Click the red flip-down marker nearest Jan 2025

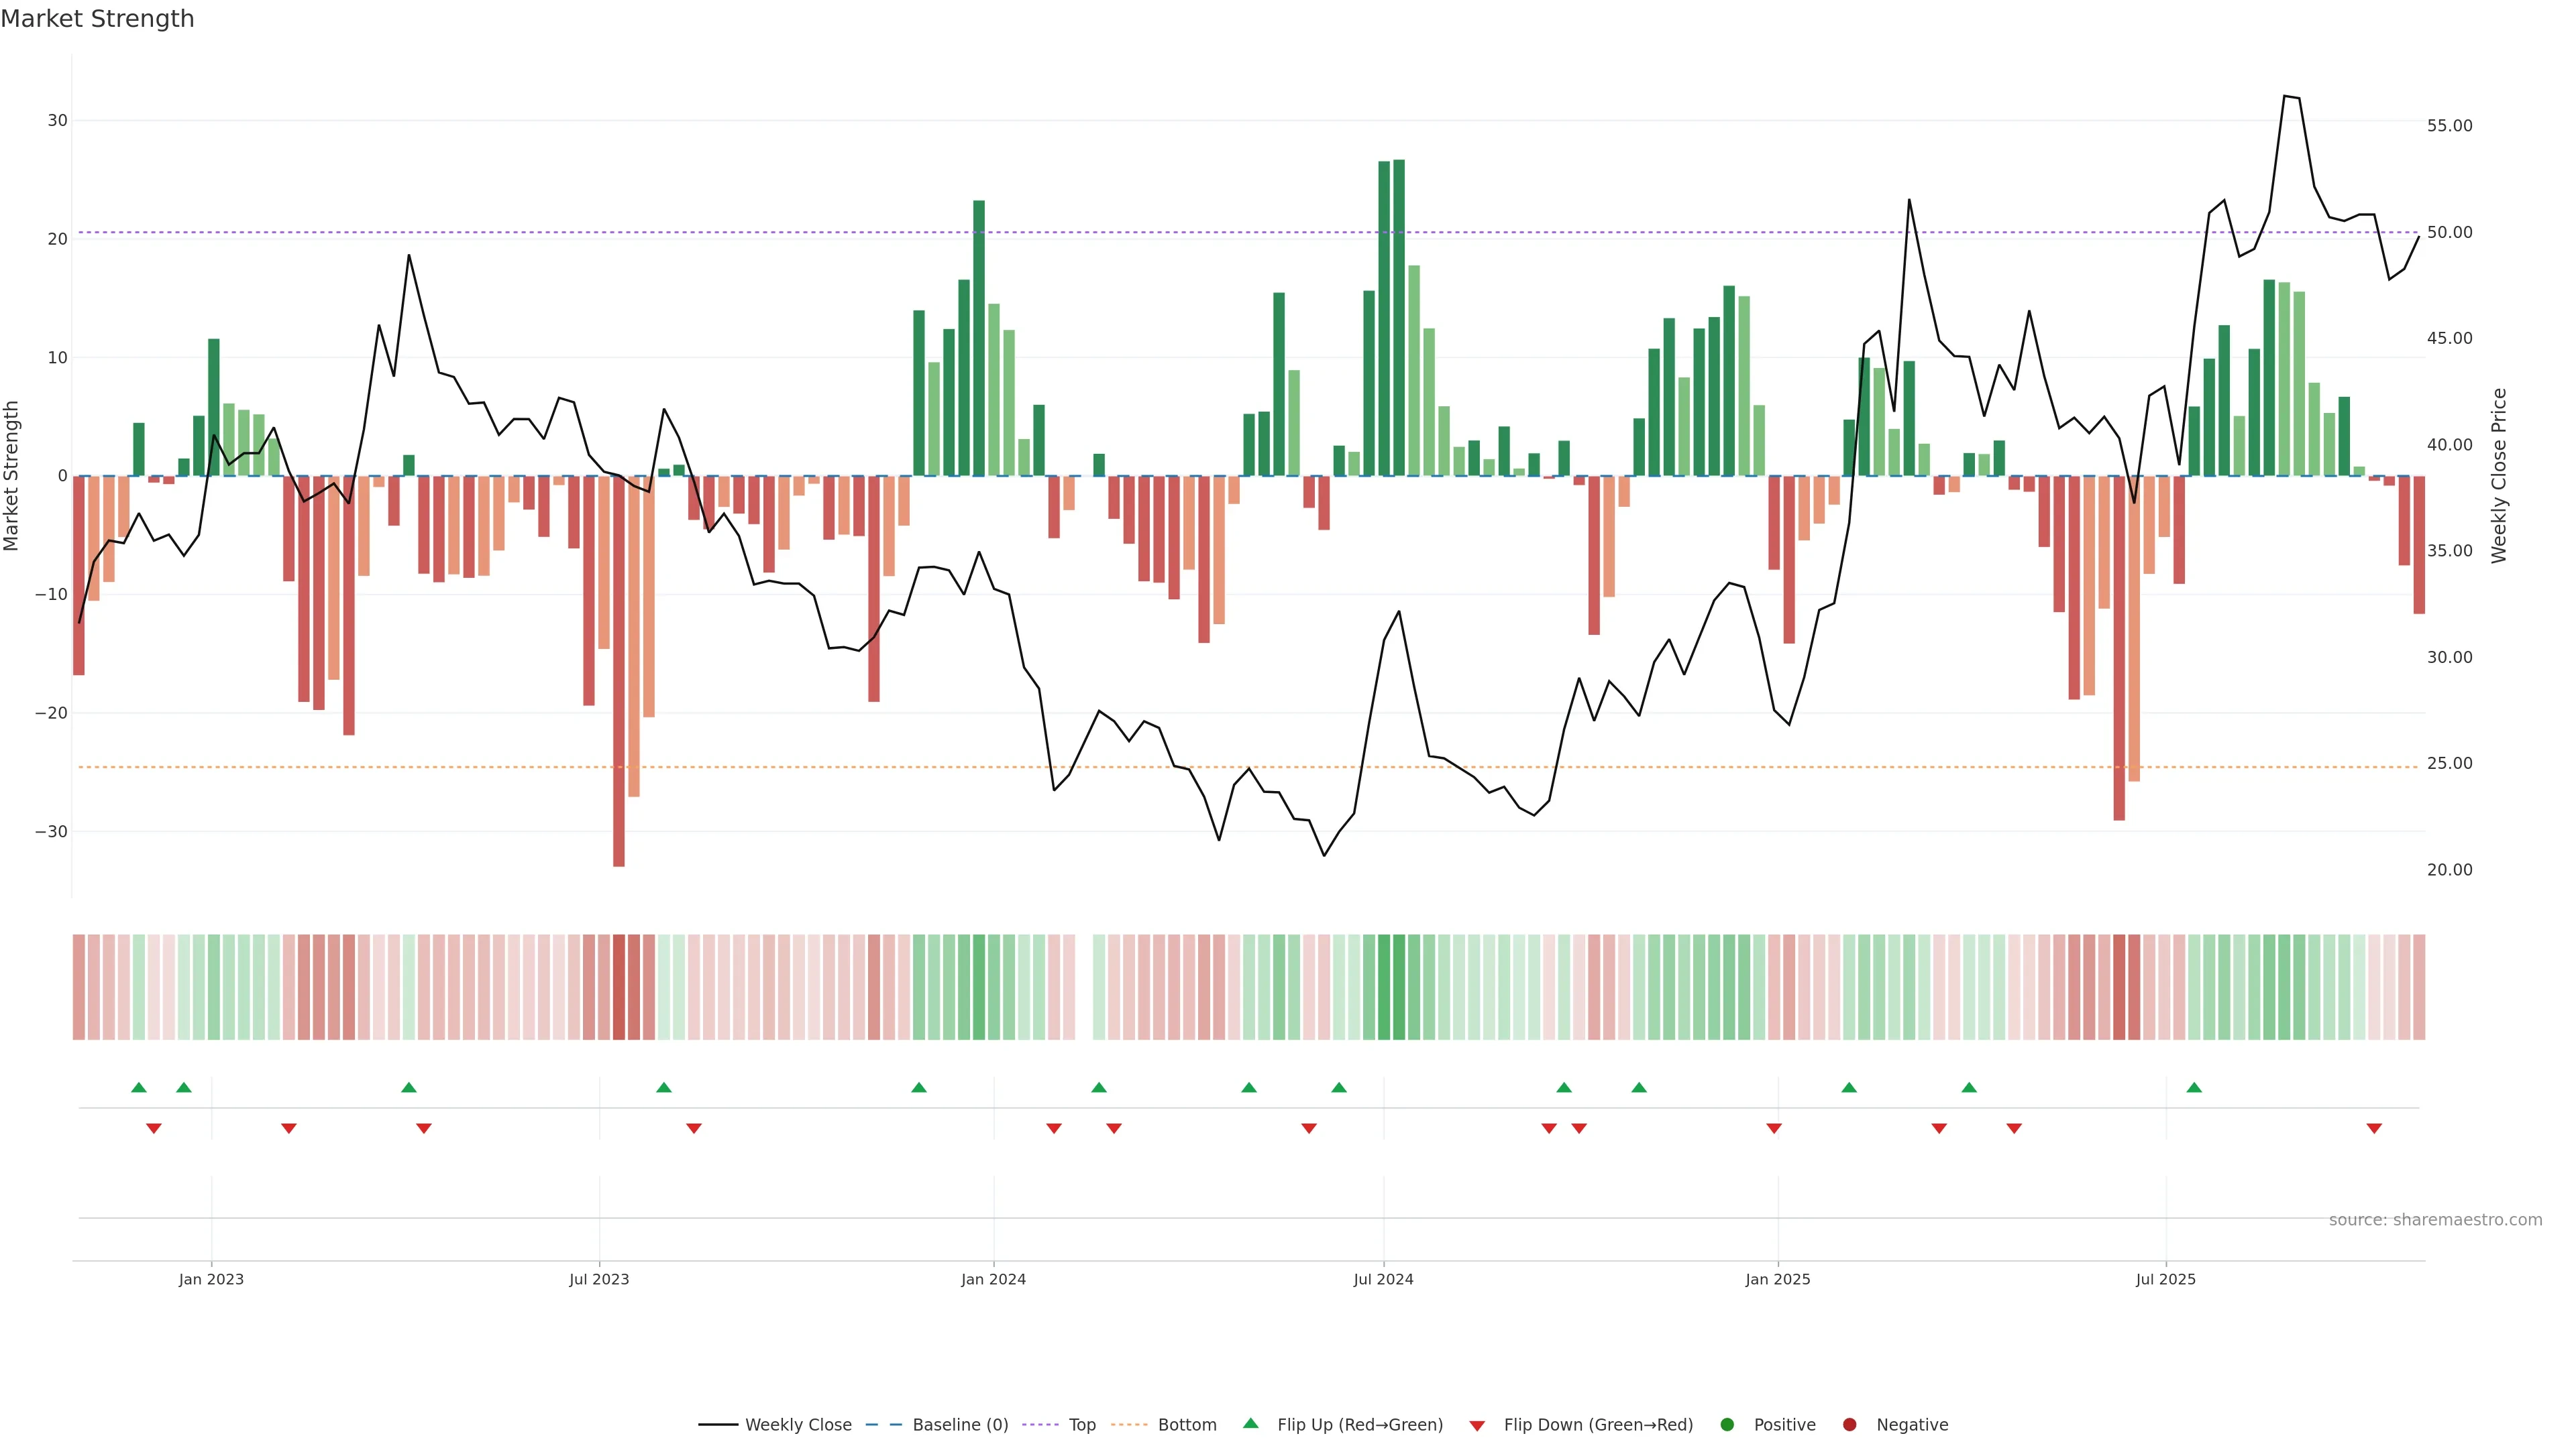tap(1774, 1128)
